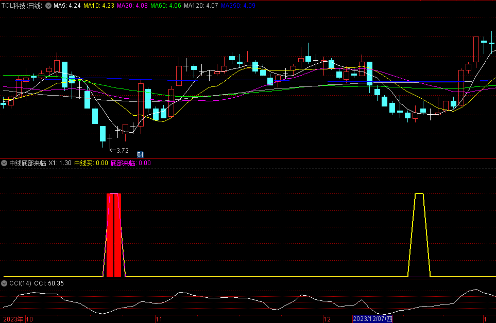Click the 中线买: 0.00 label
The width and height of the screenshot is (496, 323).
coord(91,163)
